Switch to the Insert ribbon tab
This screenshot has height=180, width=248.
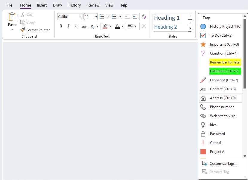[42, 5]
